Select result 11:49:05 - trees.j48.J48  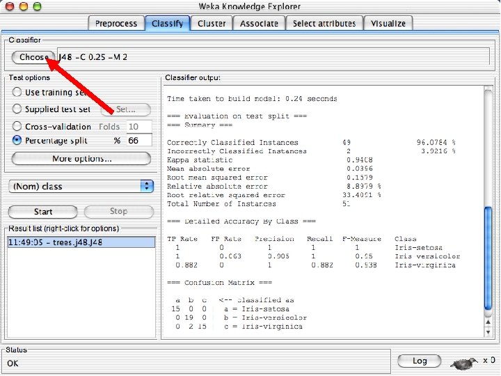81,242
